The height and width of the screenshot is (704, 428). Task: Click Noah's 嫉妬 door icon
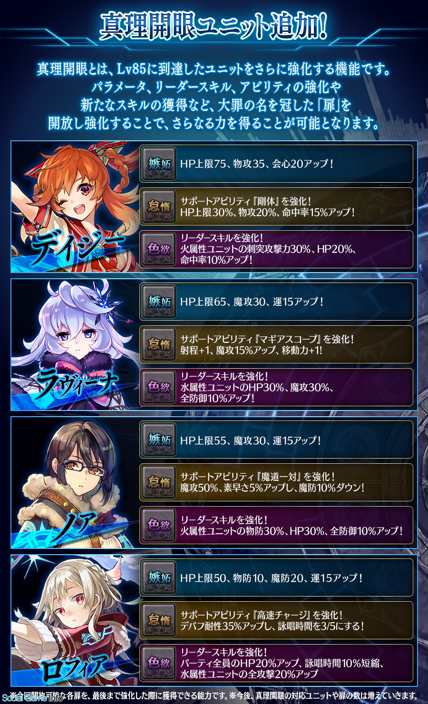pyautogui.click(x=159, y=440)
